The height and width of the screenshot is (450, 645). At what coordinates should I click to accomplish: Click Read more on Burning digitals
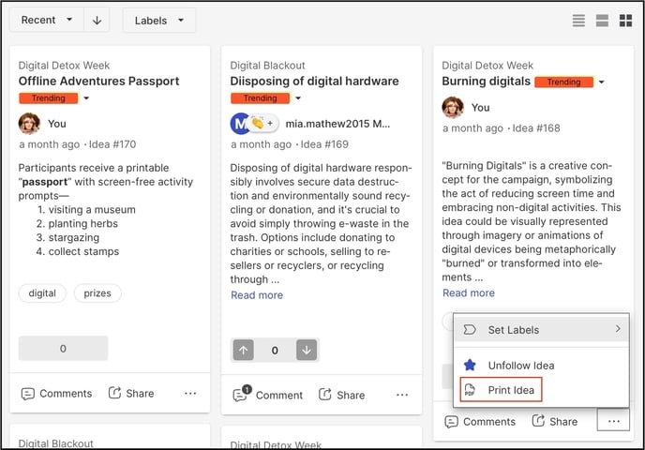pyautogui.click(x=469, y=292)
